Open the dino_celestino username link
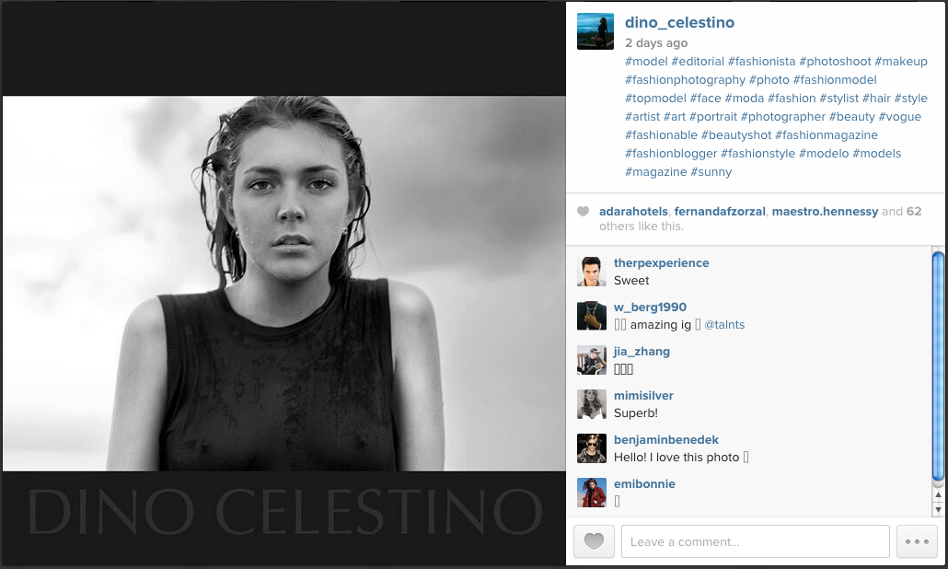 point(679,22)
